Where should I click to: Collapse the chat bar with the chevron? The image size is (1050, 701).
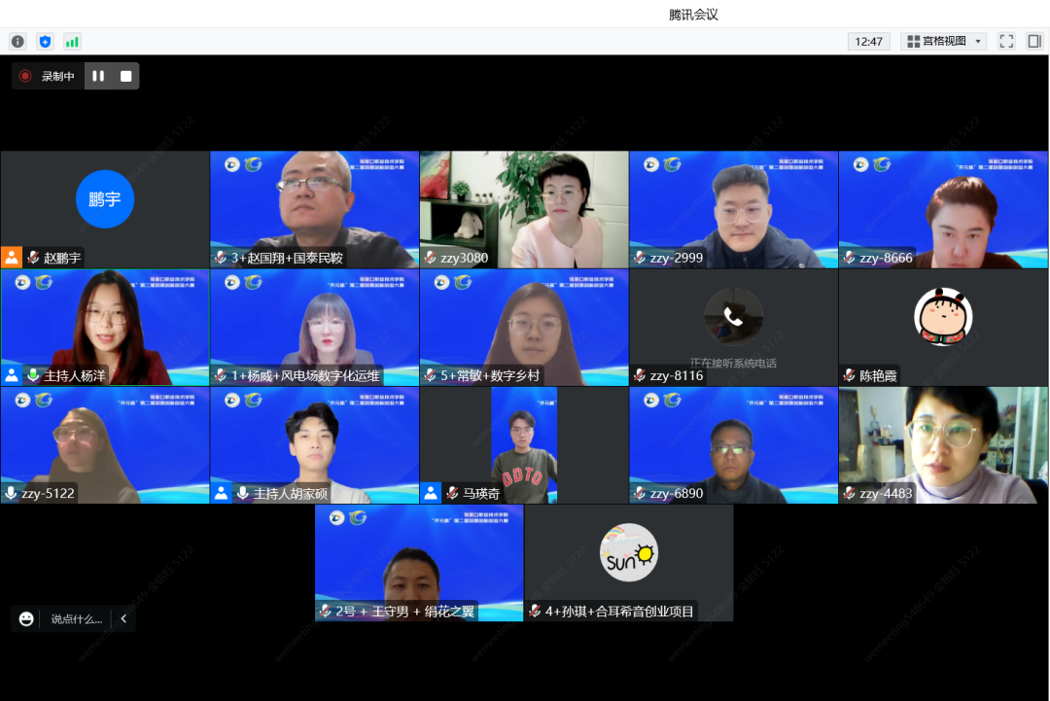[123, 618]
